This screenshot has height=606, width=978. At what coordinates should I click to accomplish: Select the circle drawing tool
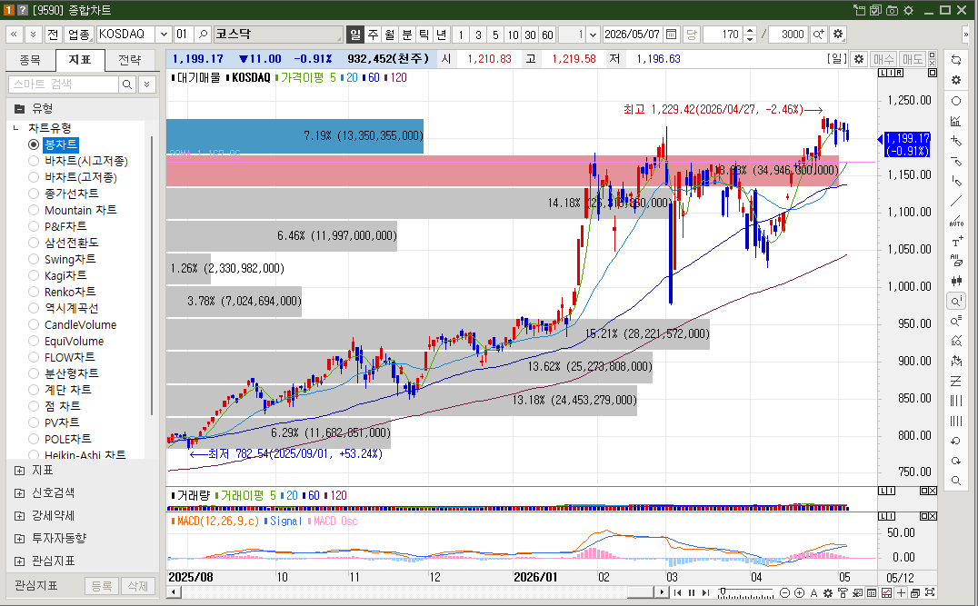tap(955, 101)
